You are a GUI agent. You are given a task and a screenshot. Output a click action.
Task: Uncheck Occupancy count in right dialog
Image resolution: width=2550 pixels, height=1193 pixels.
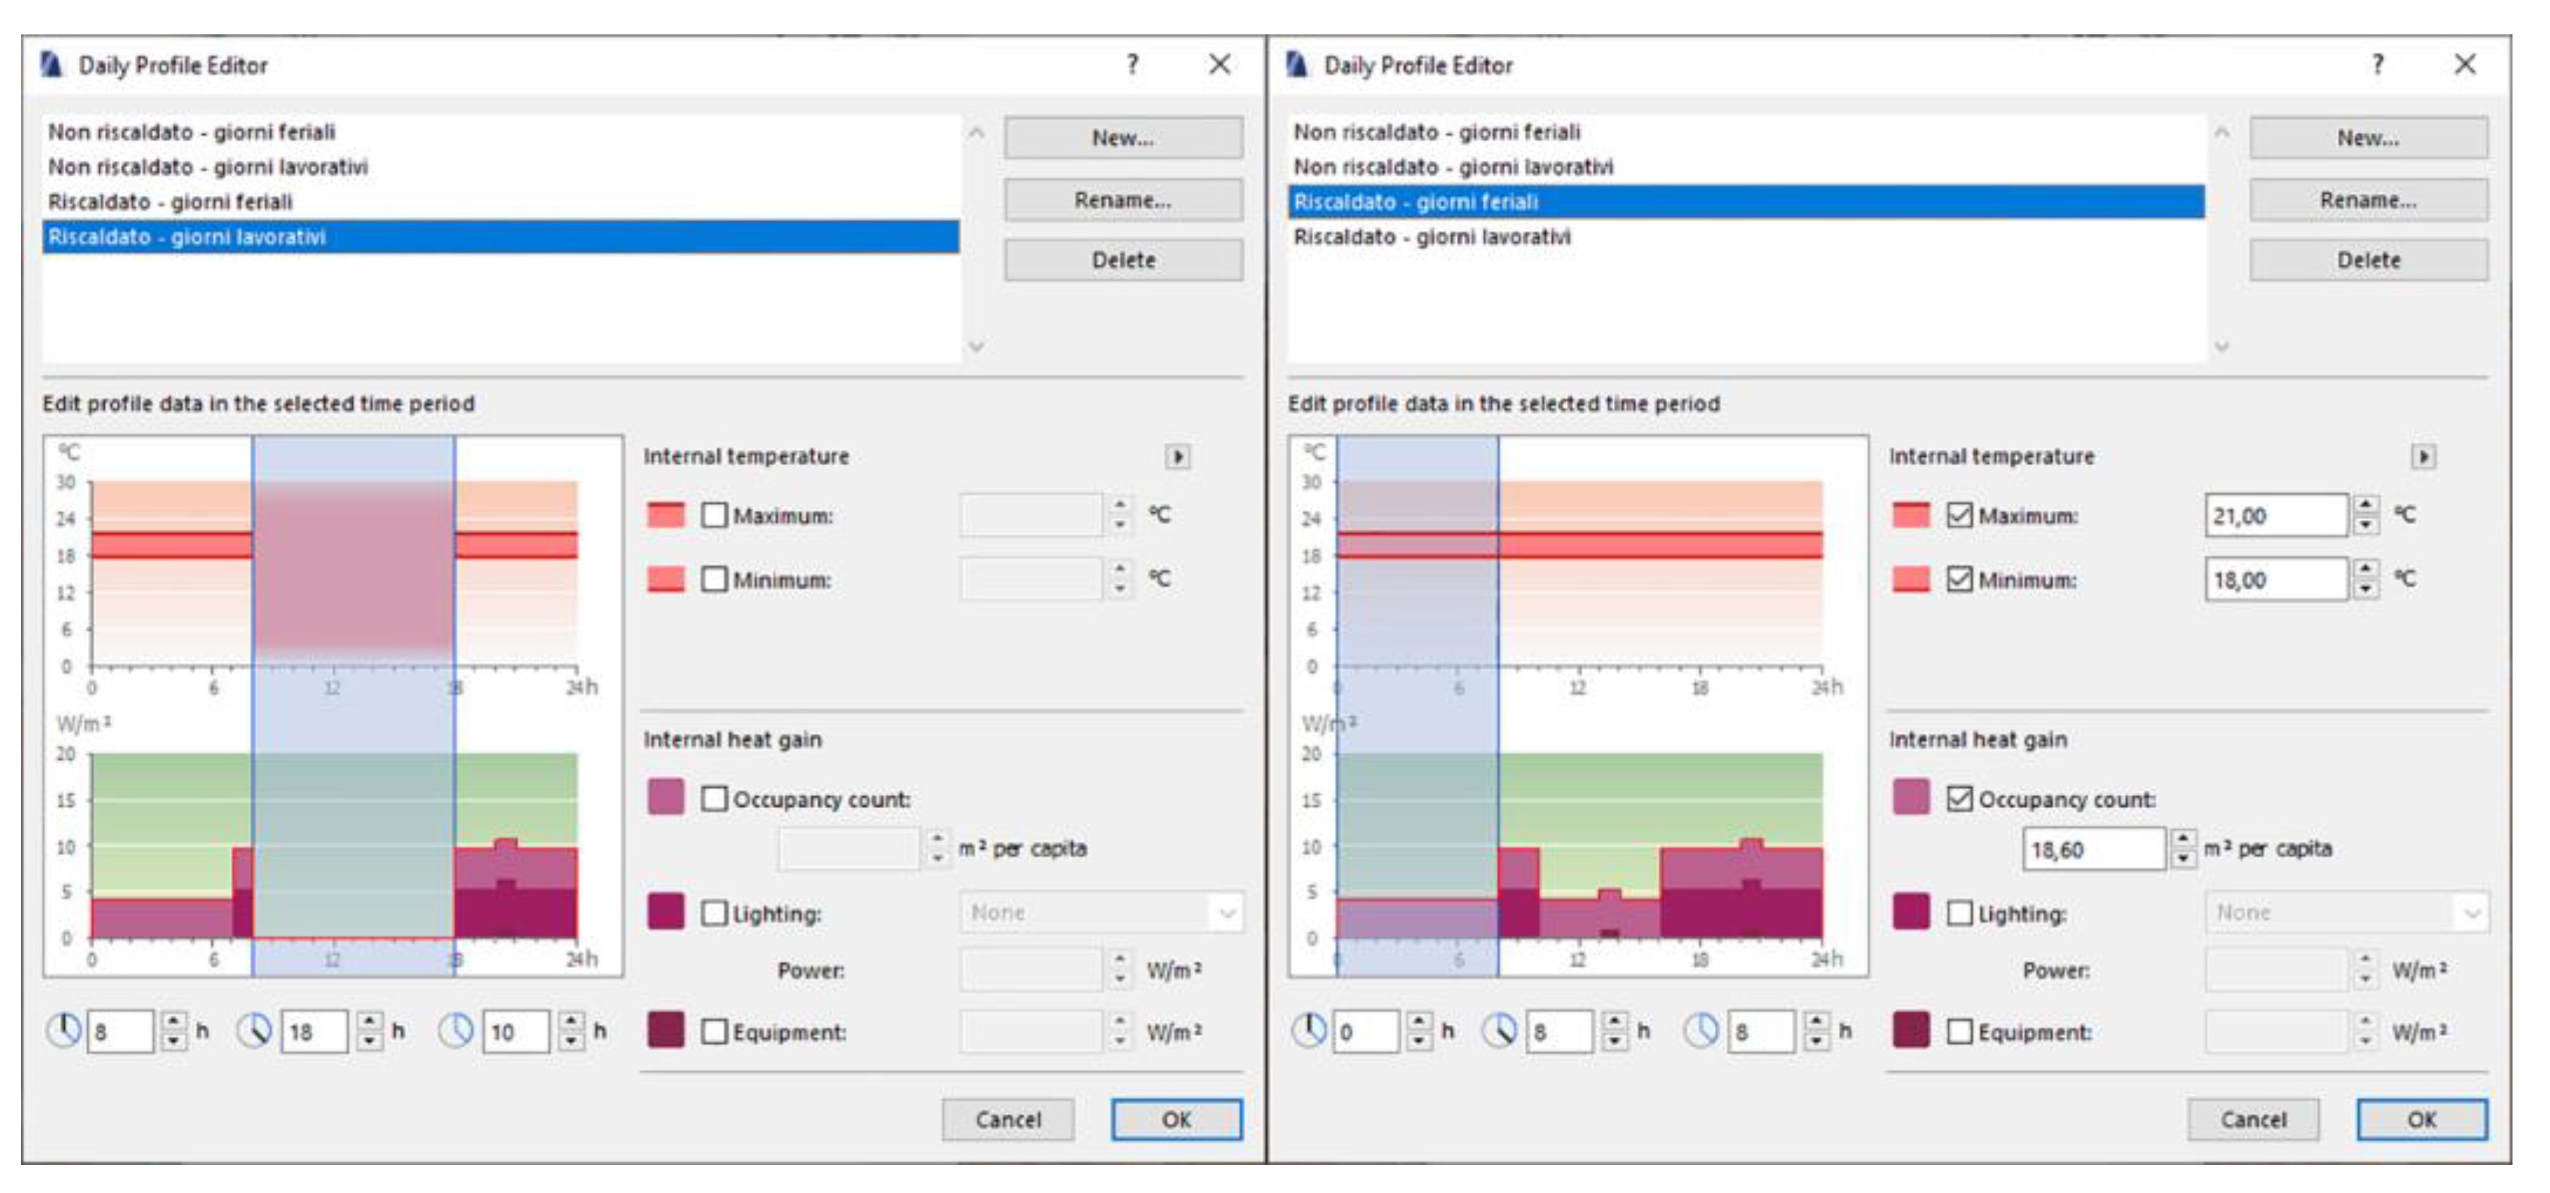[x=1959, y=799]
